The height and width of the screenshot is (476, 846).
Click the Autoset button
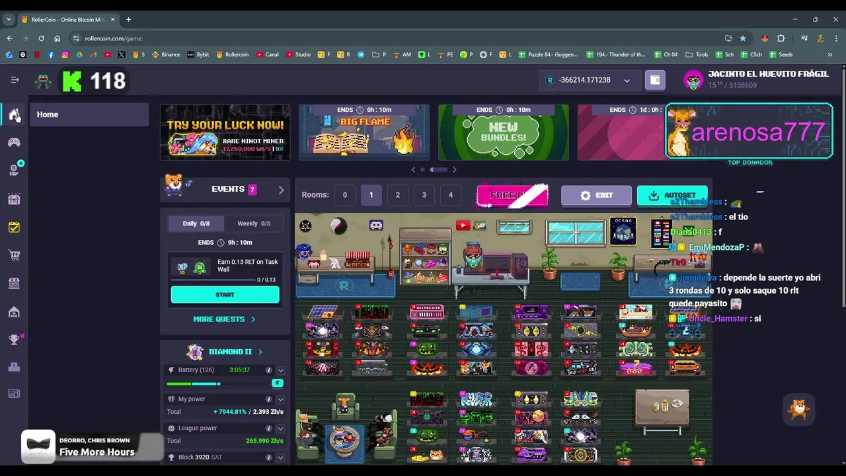(x=672, y=196)
